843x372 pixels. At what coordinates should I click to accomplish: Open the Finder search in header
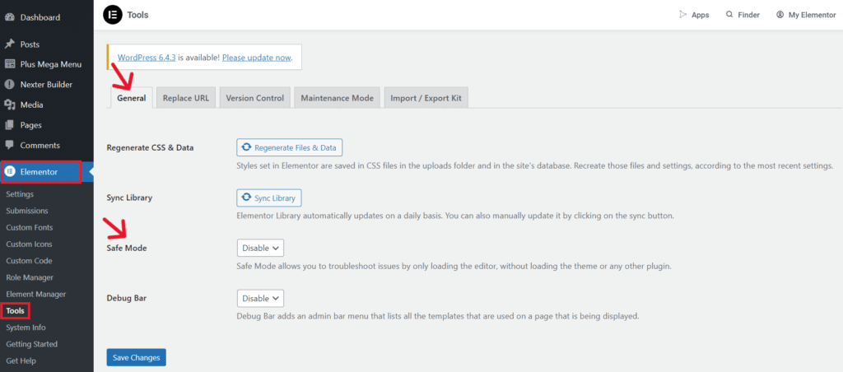point(742,15)
